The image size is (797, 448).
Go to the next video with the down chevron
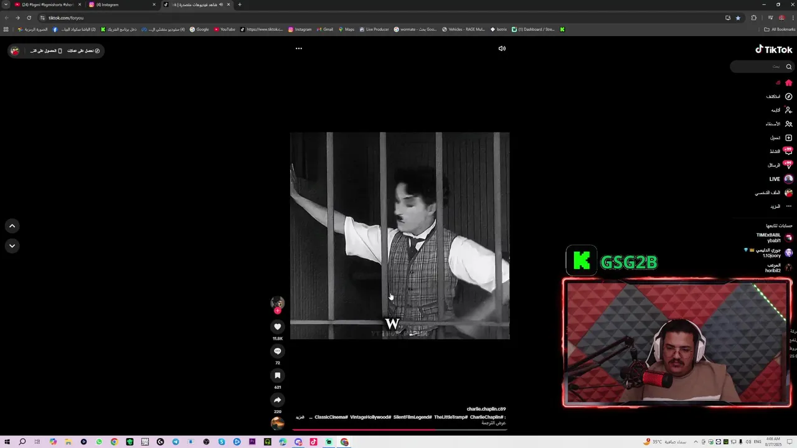(12, 246)
